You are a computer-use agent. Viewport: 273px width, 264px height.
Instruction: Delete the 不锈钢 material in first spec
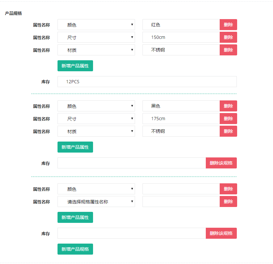228,50
